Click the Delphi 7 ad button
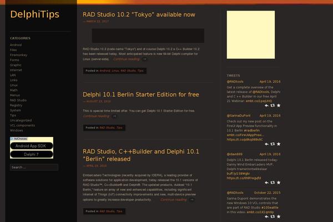The width and height of the screenshot is (333, 222). (x=32, y=154)
